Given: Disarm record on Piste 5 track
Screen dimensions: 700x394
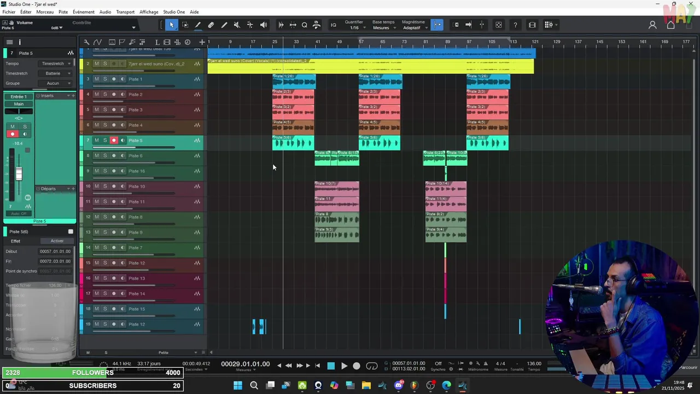Looking at the screenshot, I should point(114,140).
